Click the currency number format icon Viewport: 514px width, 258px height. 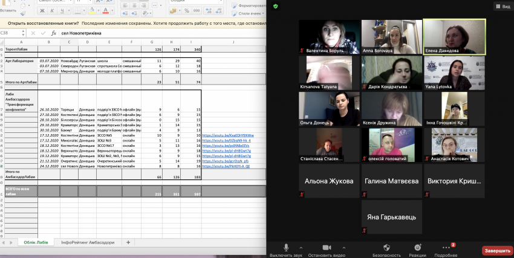pos(173,11)
